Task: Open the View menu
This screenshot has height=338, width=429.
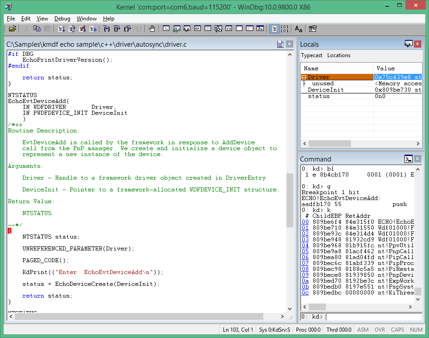Action: [42, 19]
